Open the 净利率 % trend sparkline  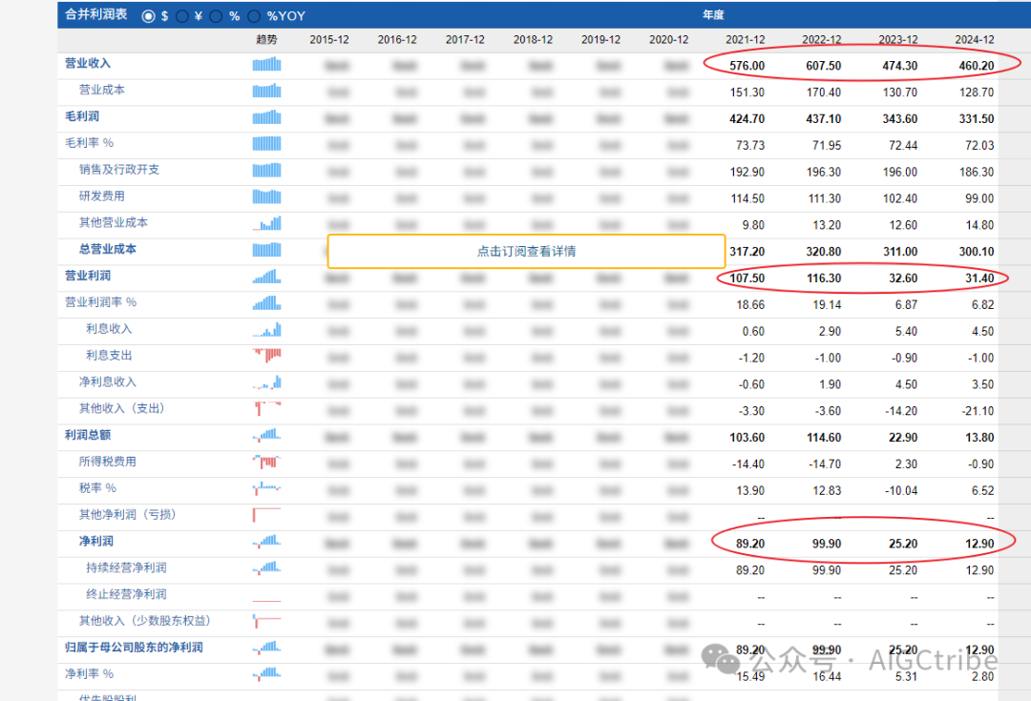267,674
